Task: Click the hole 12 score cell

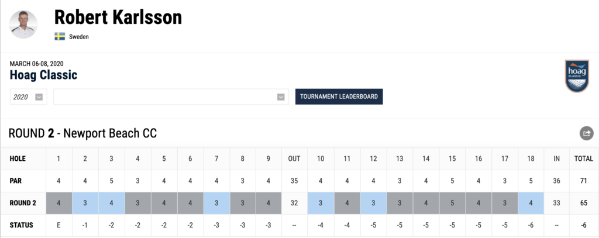Action: tap(373, 203)
